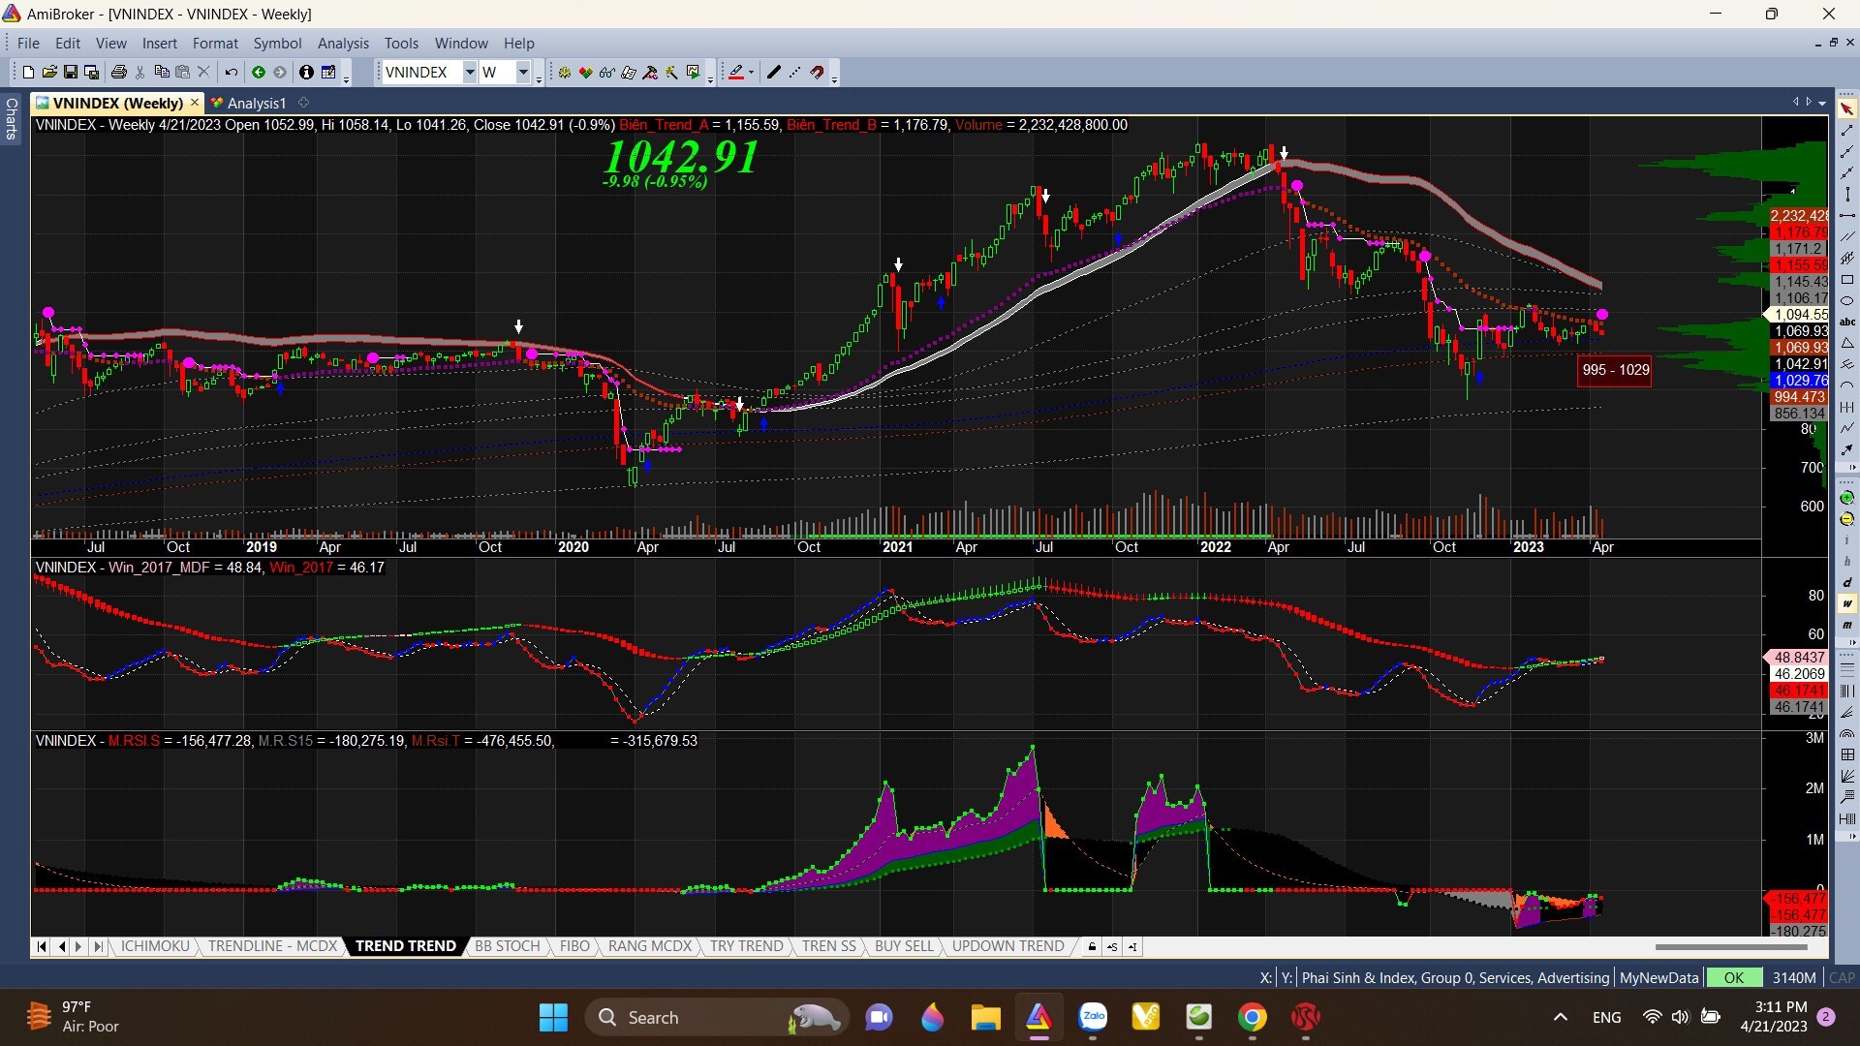This screenshot has width=1860, height=1046.
Task: Click the Undo arrow icon
Action: coord(231,72)
